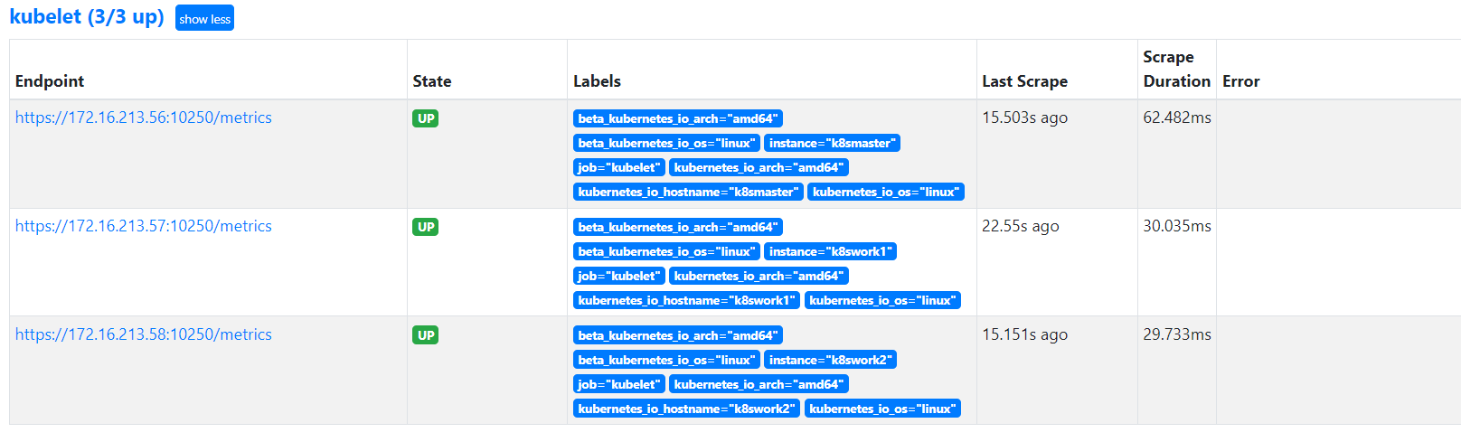Click the UP badge for k8swork1

click(x=426, y=227)
